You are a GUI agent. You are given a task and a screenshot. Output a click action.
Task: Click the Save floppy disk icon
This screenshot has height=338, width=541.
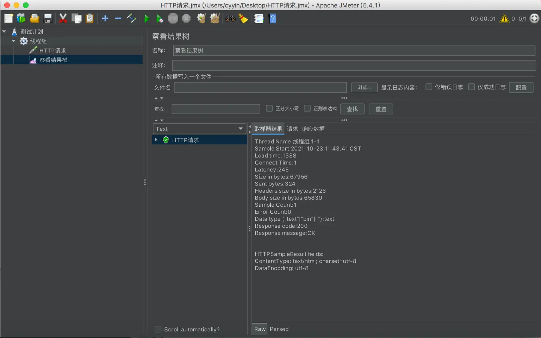pos(48,18)
